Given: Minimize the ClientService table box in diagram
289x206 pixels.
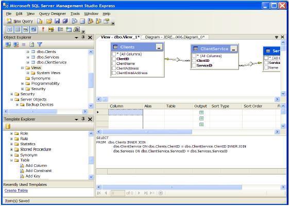Looking at the screenshot, I should 233,49.
